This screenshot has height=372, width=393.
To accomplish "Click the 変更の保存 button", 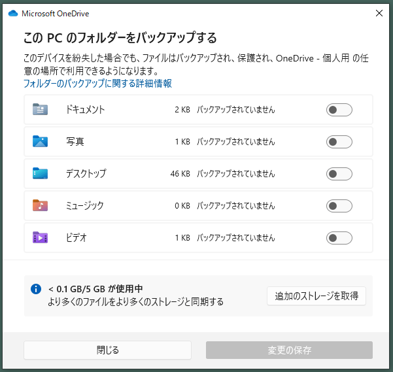I will [x=289, y=350].
